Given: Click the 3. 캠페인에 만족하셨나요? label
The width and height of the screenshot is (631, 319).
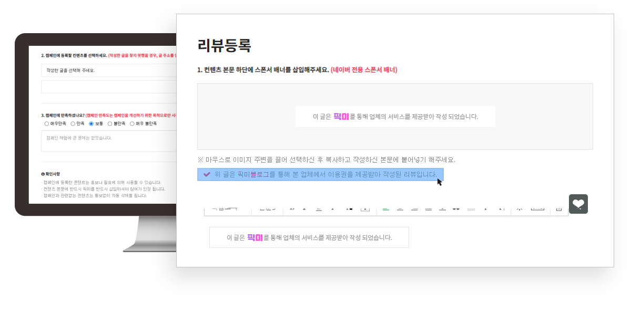Looking at the screenshot, I should [63, 115].
